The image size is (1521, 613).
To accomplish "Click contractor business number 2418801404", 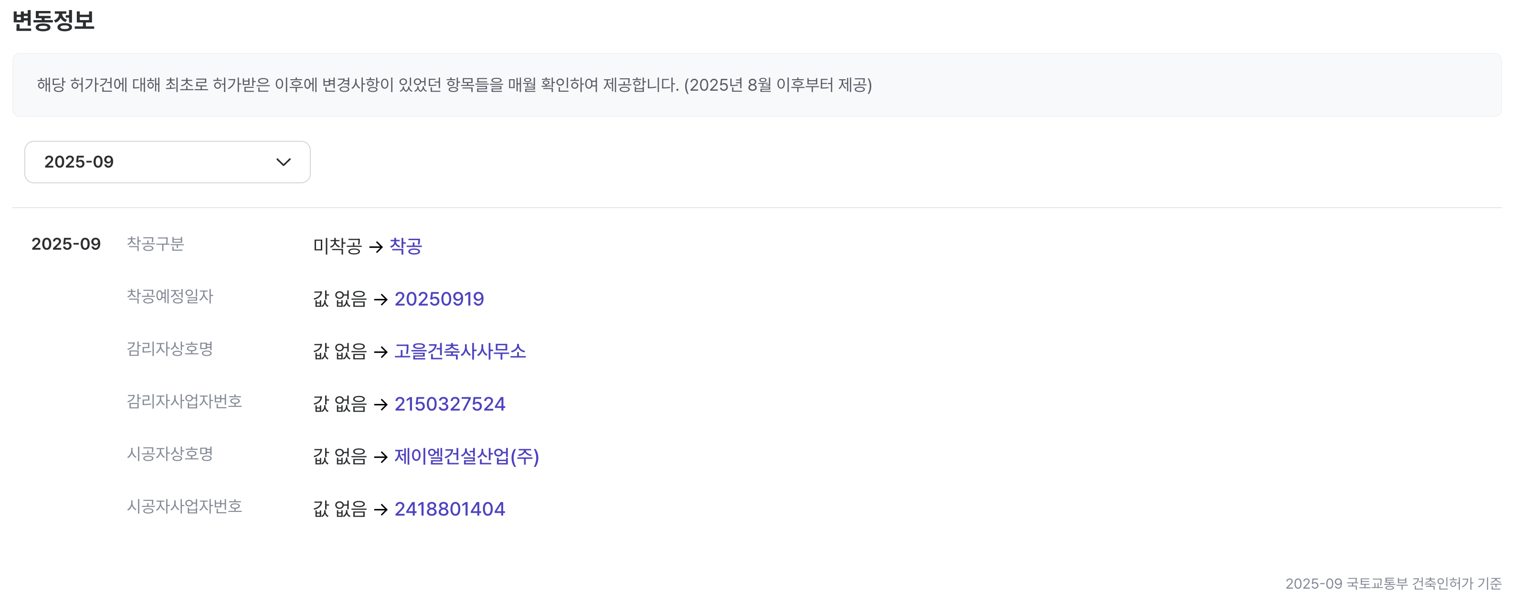I will coord(449,509).
